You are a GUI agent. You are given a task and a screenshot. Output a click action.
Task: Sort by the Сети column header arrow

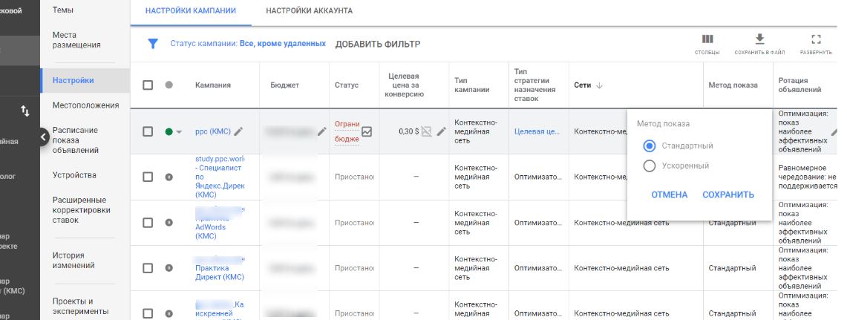599,85
